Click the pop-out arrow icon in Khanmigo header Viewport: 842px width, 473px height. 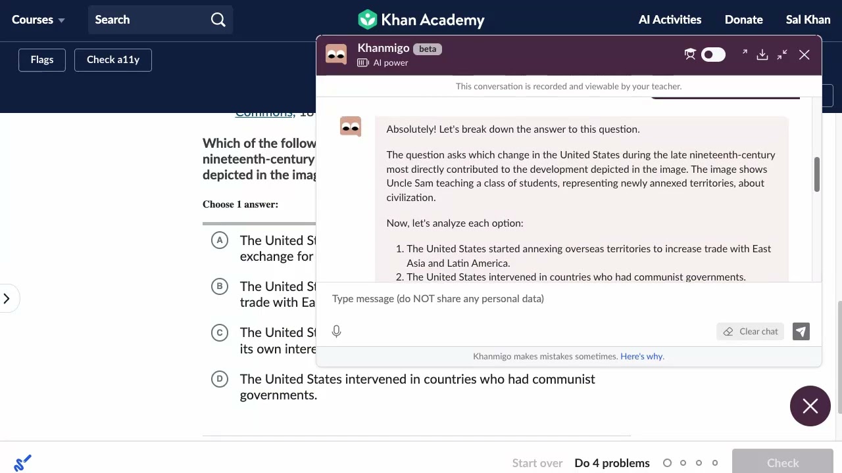coord(744,53)
